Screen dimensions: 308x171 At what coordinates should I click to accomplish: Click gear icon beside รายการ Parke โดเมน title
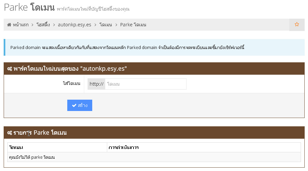click(10, 133)
